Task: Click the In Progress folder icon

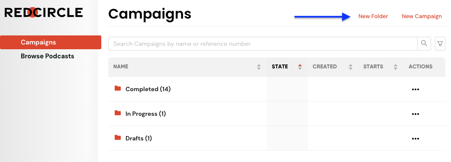Action: tap(118, 113)
